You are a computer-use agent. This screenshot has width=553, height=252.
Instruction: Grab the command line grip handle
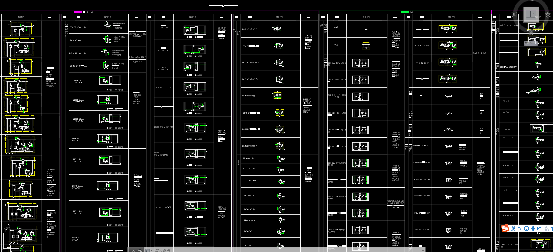[129, 250]
